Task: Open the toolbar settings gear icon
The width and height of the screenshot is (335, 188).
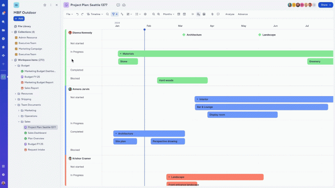Action: coord(145,14)
